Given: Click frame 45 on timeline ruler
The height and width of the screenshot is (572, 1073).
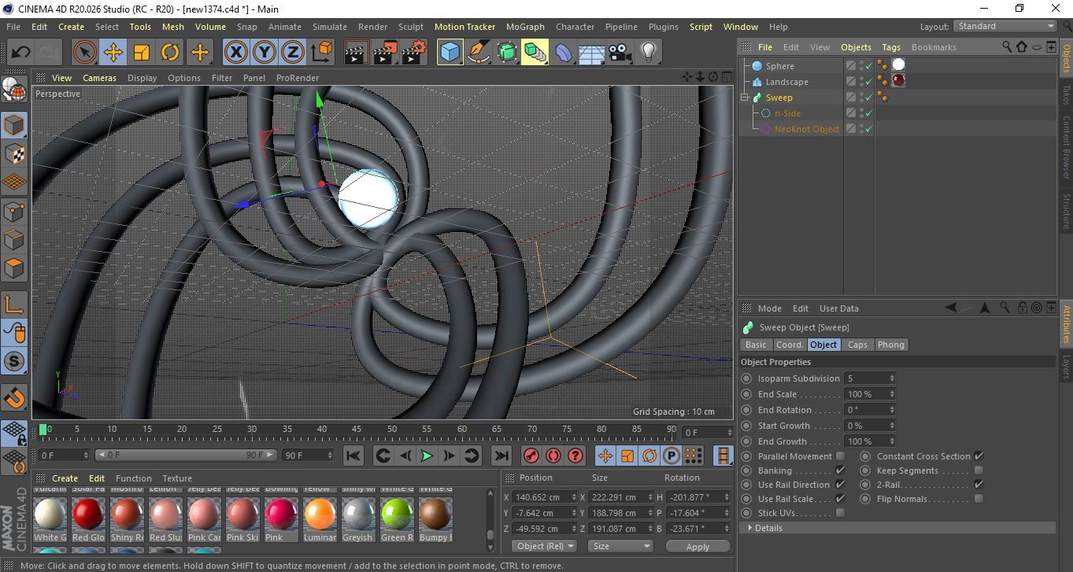Looking at the screenshot, I should click(x=356, y=430).
